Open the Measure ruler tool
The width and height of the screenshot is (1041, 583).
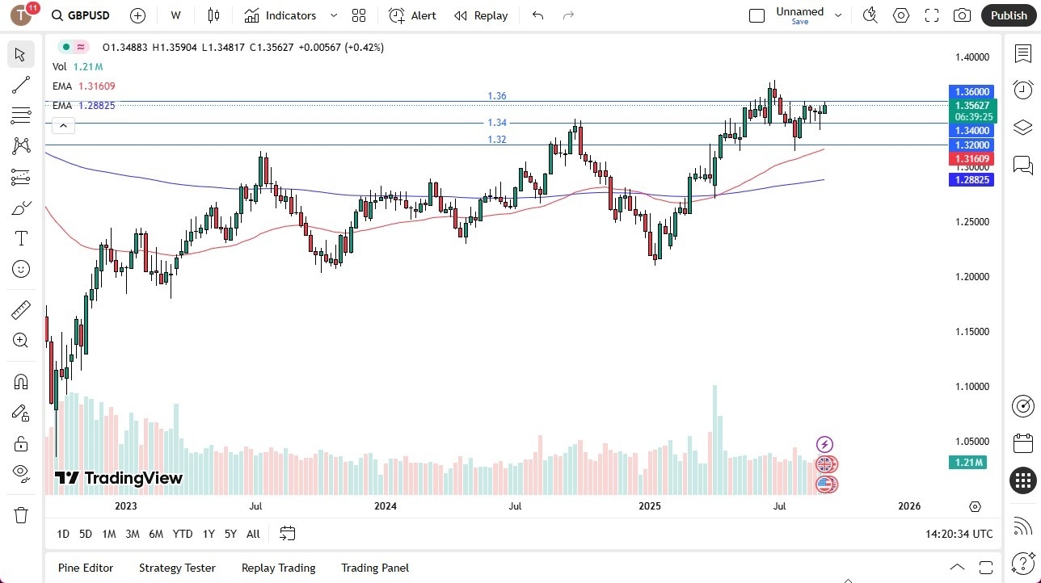20,309
